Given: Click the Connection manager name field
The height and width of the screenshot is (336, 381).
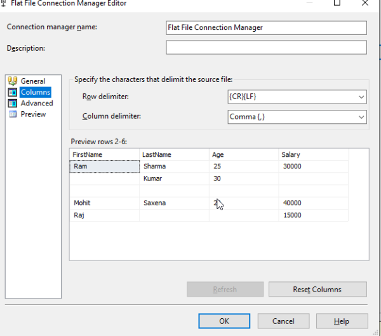Looking at the screenshot, I should tap(266, 28).
